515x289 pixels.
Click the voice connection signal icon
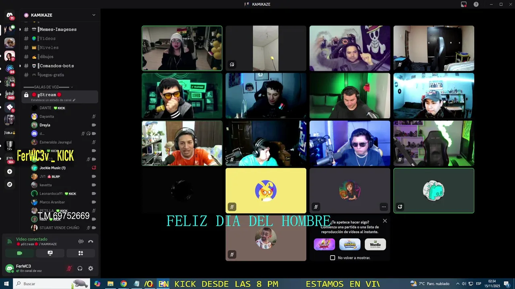10,241
